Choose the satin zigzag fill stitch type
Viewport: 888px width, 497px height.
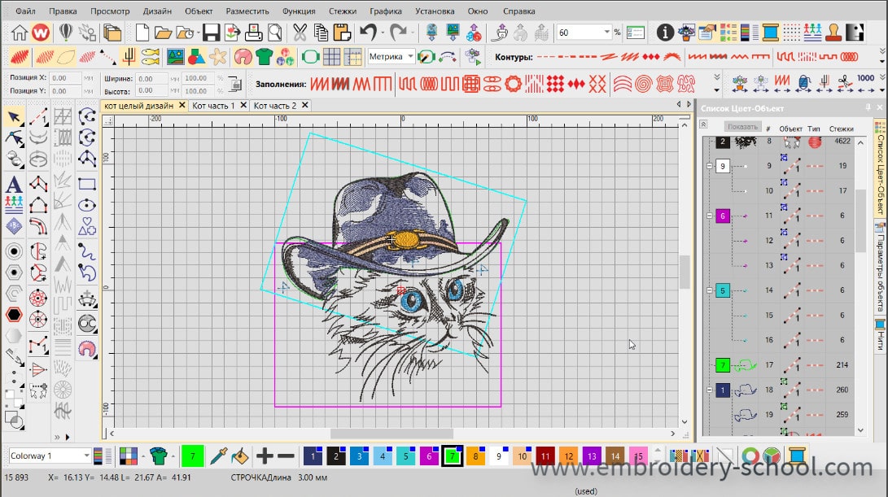[319, 85]
